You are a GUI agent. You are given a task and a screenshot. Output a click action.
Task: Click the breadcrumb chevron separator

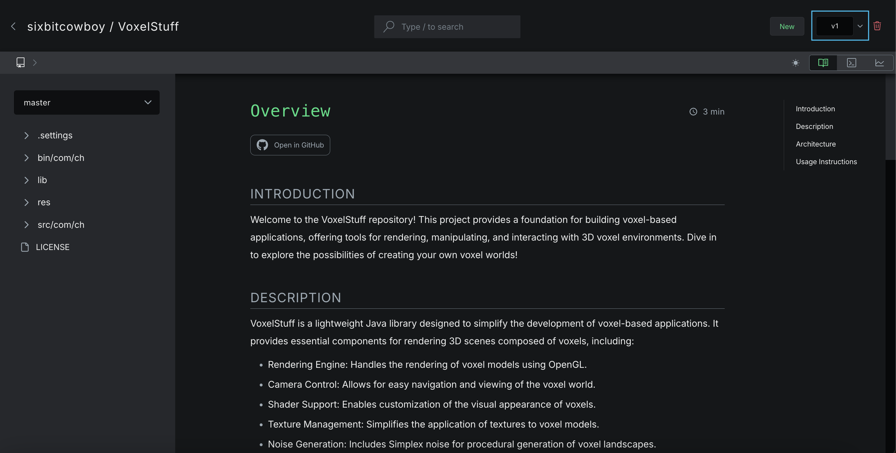coord(35,63)
